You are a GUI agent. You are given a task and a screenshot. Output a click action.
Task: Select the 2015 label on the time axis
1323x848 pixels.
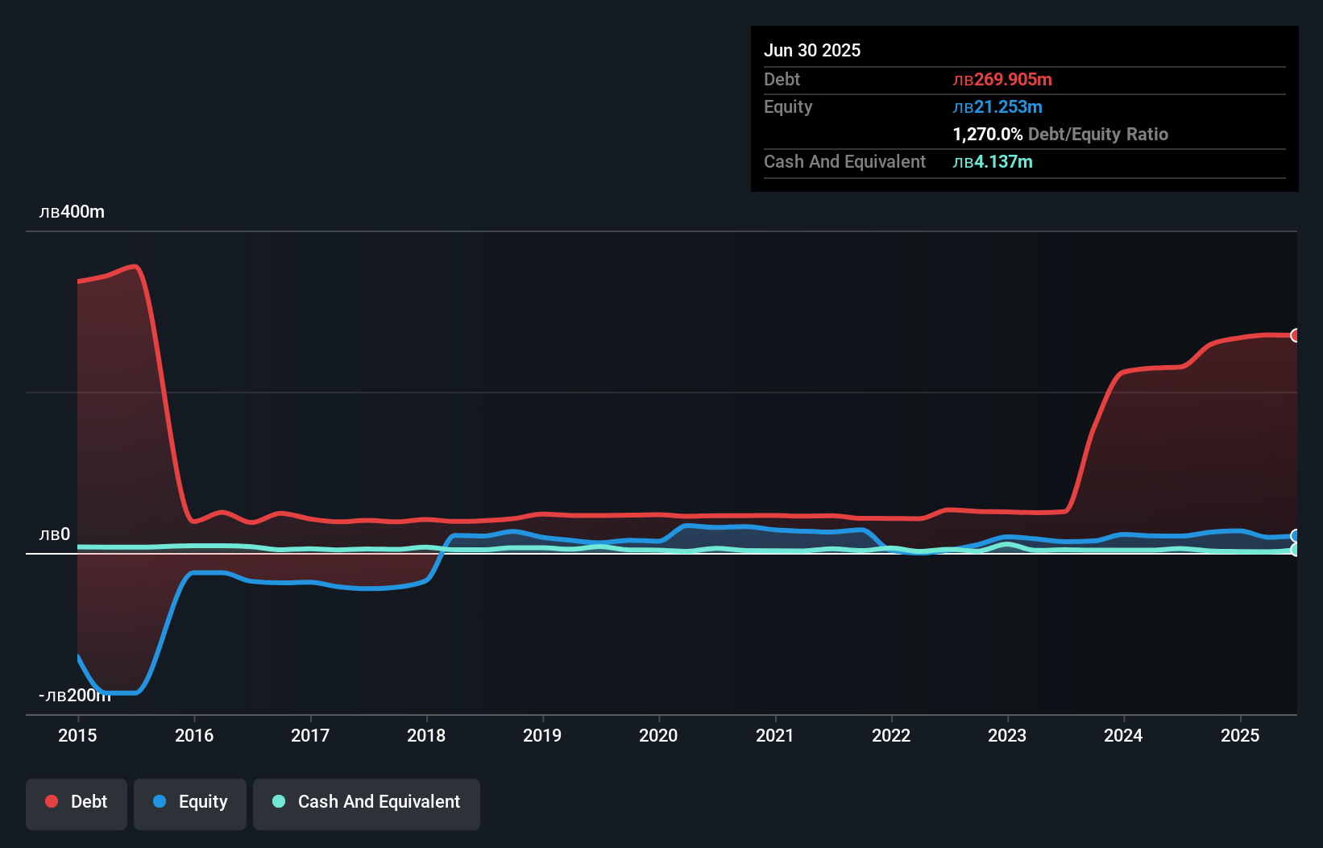click(77, 735)
